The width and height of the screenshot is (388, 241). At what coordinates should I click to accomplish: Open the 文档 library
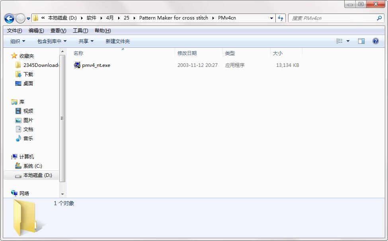coord(28,129)
